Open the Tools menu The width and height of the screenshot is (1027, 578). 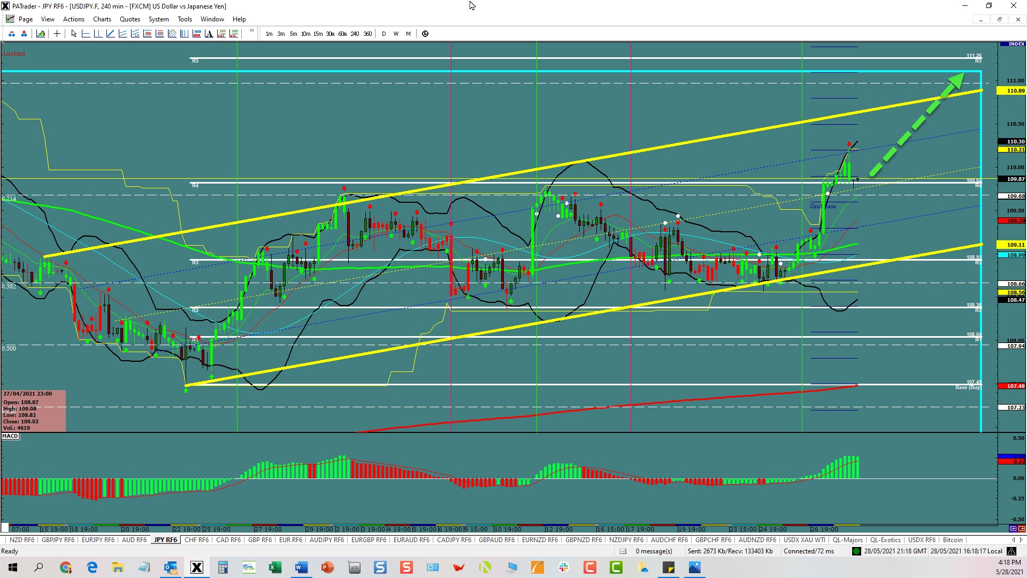pos(185,19)
